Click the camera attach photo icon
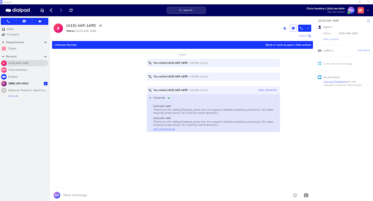 tap(306, 195)
